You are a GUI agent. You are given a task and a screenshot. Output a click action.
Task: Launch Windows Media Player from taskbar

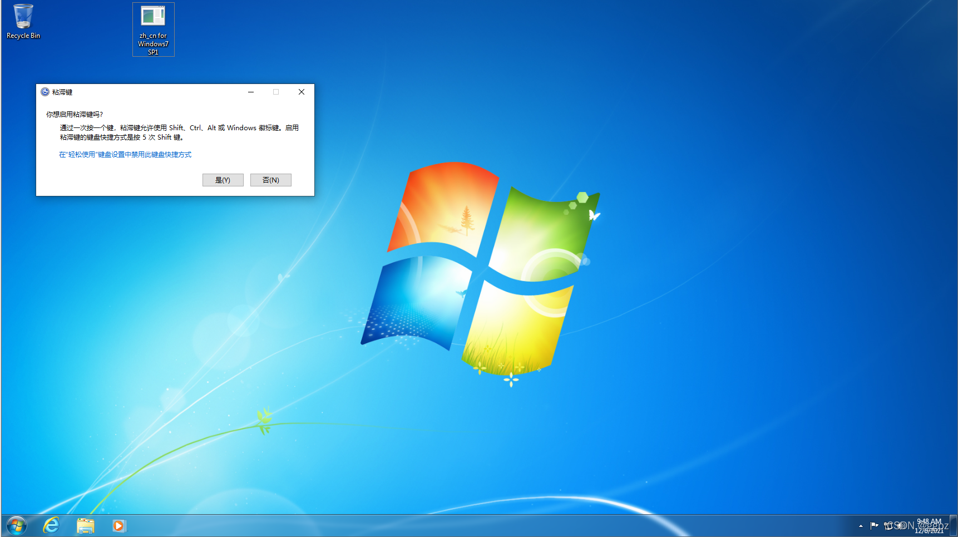(119, 525)
